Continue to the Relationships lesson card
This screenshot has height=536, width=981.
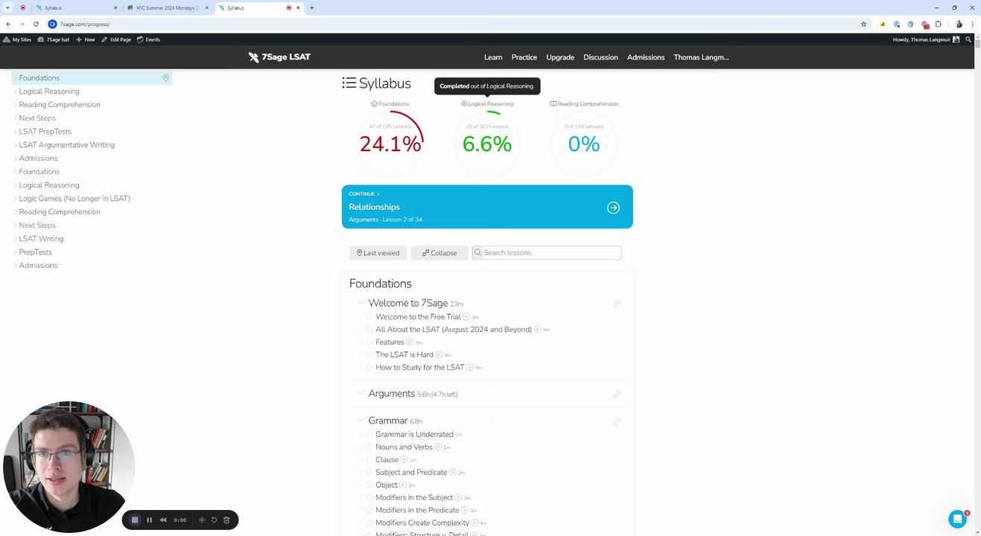click(487, 207)
